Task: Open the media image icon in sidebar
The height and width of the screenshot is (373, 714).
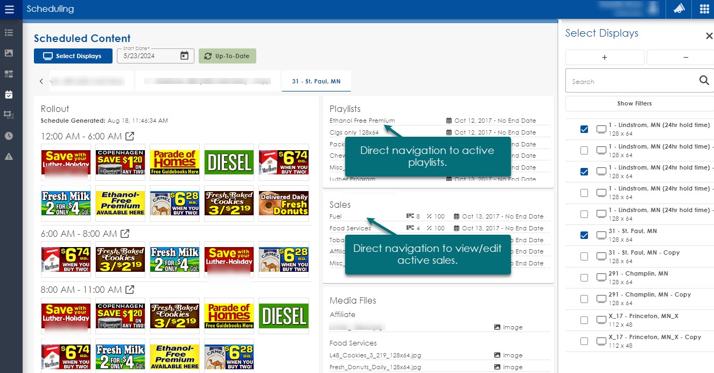Action: (x=9, y=53)
